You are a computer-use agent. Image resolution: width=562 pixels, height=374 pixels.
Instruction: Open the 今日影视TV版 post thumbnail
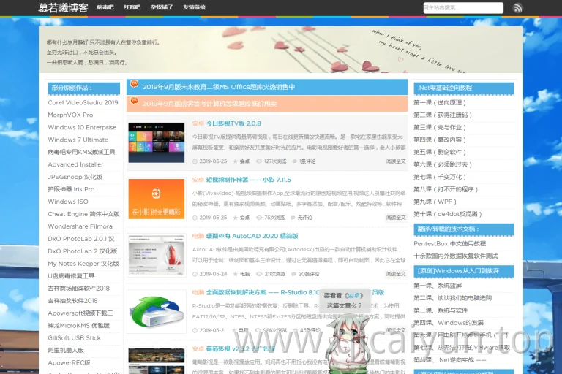coord(157,142)
